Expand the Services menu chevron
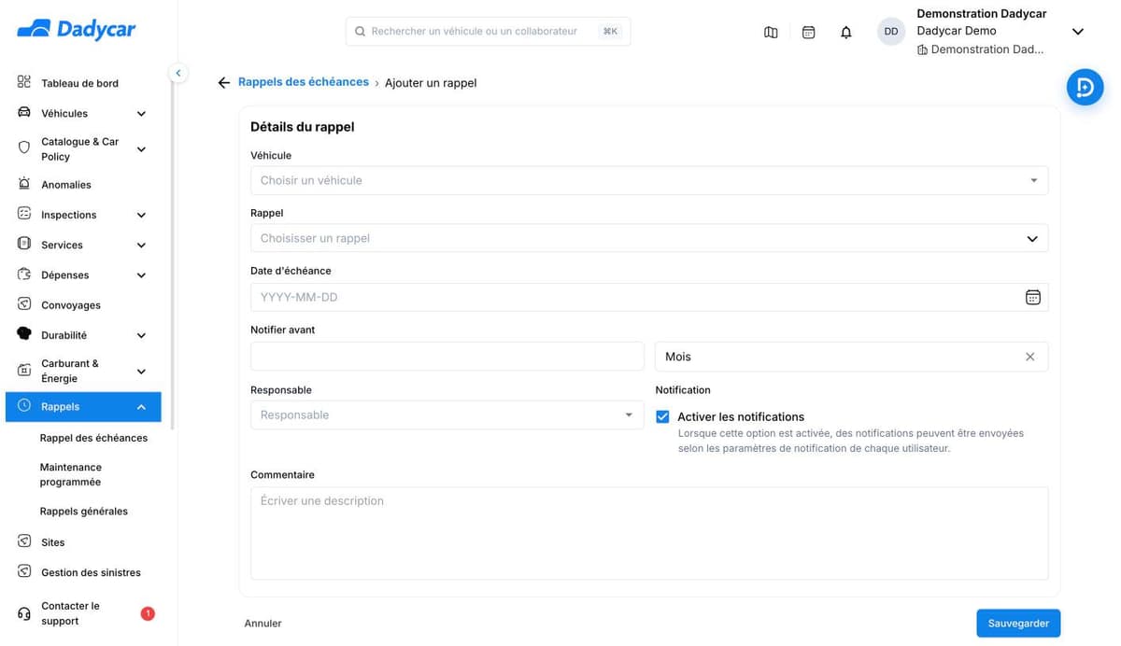1121x646 pixels. (x=141, y=246)
